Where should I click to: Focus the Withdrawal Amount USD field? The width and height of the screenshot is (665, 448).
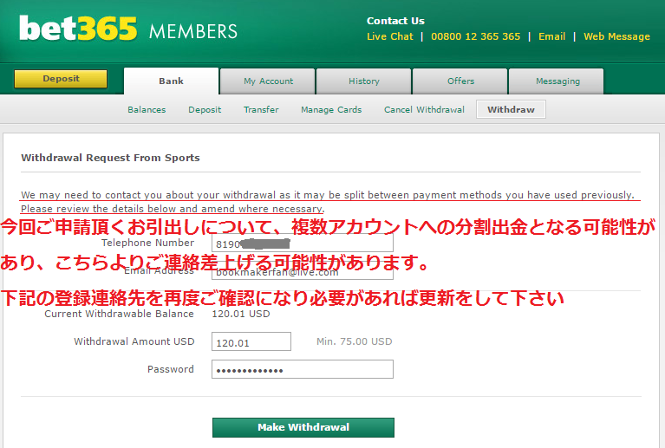(x=251, y=342)
